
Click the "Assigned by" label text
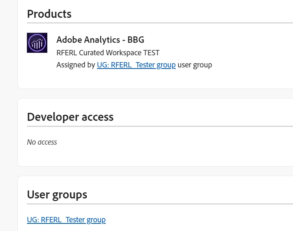(x=76, y=65)
